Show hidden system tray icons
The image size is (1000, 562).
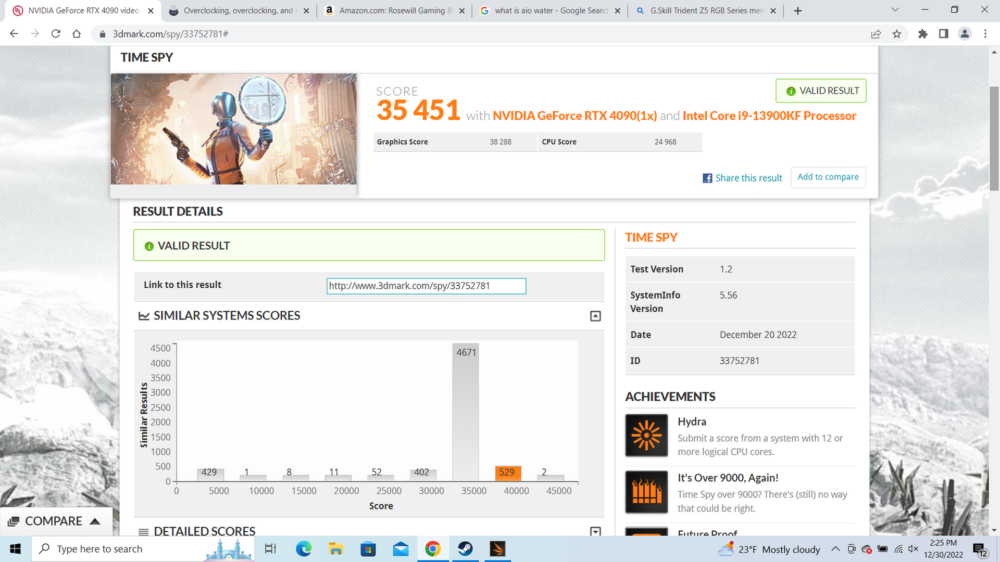click(835, 549)
